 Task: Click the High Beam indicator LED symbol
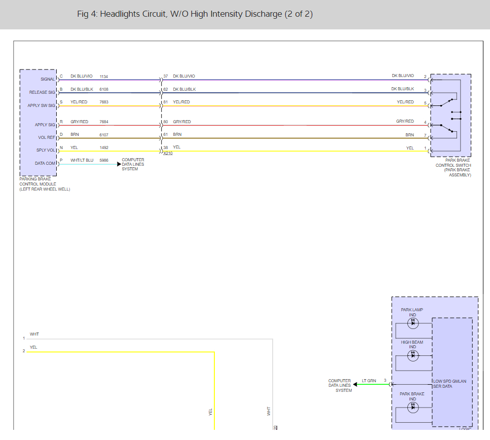[412, 355]
